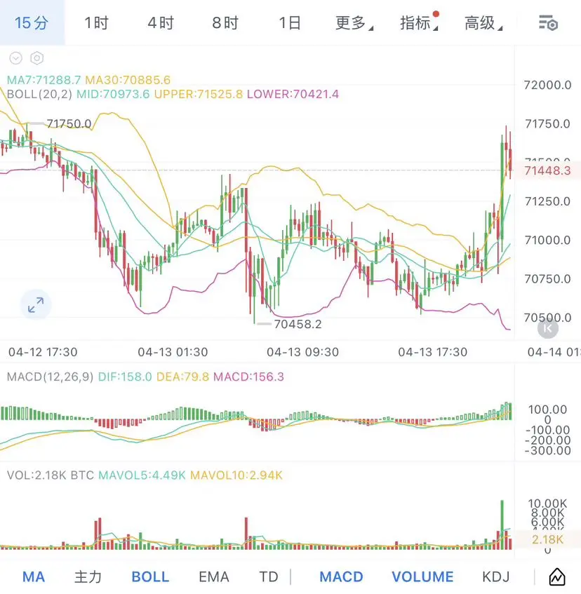Click the UPPER:71525.8 value
The image size is (581, 594).
[x=198, y=94]
